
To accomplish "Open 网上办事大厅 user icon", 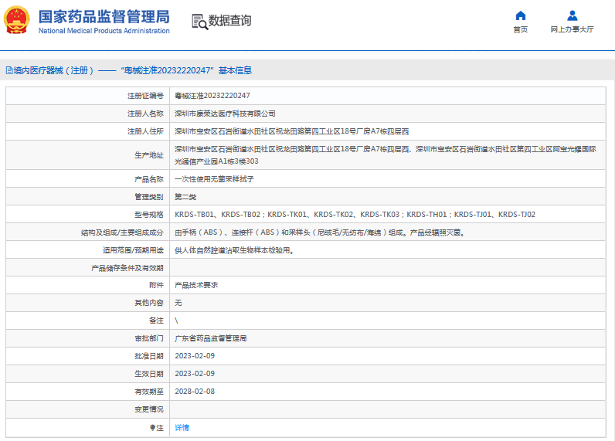I will 573,15.
